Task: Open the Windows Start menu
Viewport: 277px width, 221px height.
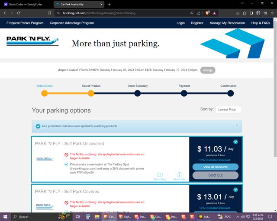Action: click(5, 217)
